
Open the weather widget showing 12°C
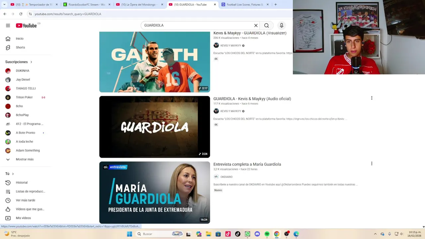17,234
